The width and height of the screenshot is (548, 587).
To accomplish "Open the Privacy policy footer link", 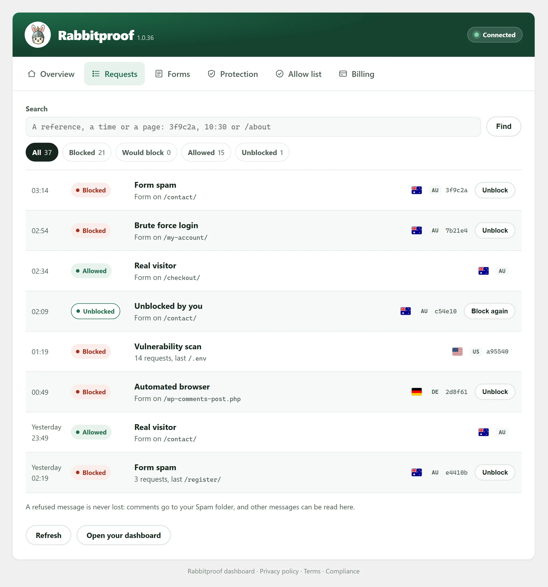I will [279, 571].
